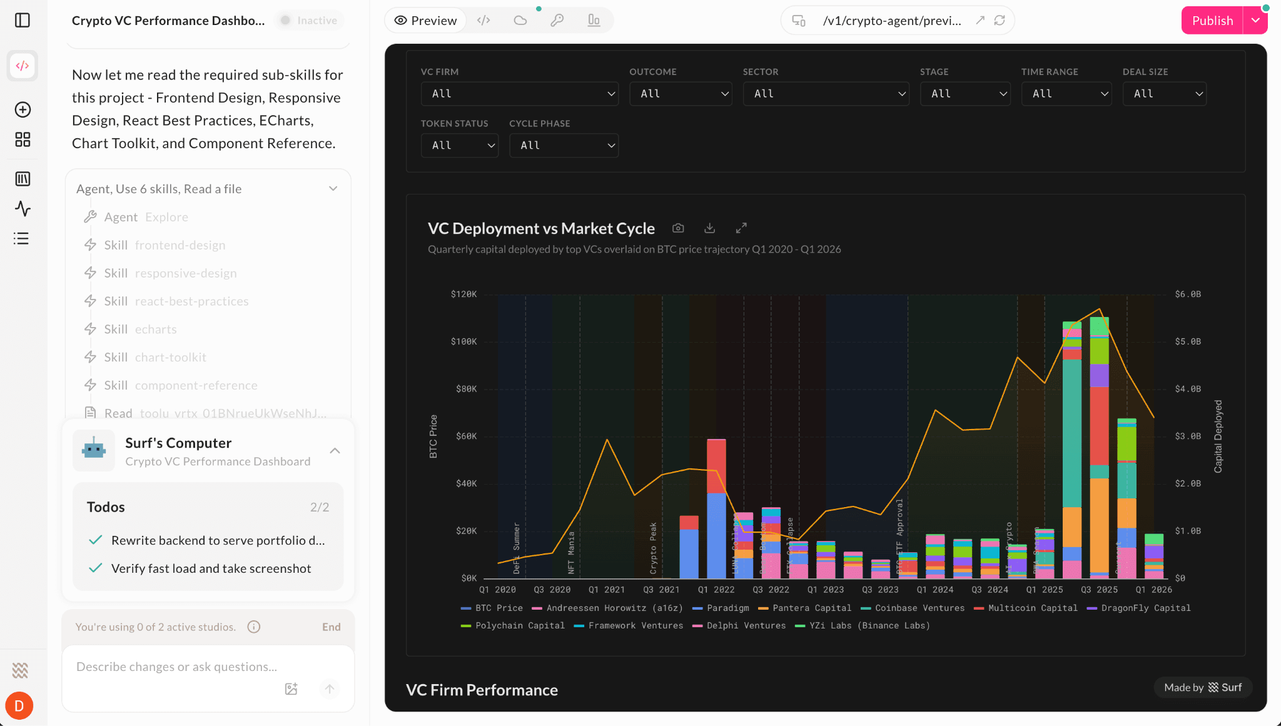This screenshot has height=726, width=1281.
Task: Click the Surf's Computer robot thumbnail
Action: pyautogui.click(x=94, y=450)
